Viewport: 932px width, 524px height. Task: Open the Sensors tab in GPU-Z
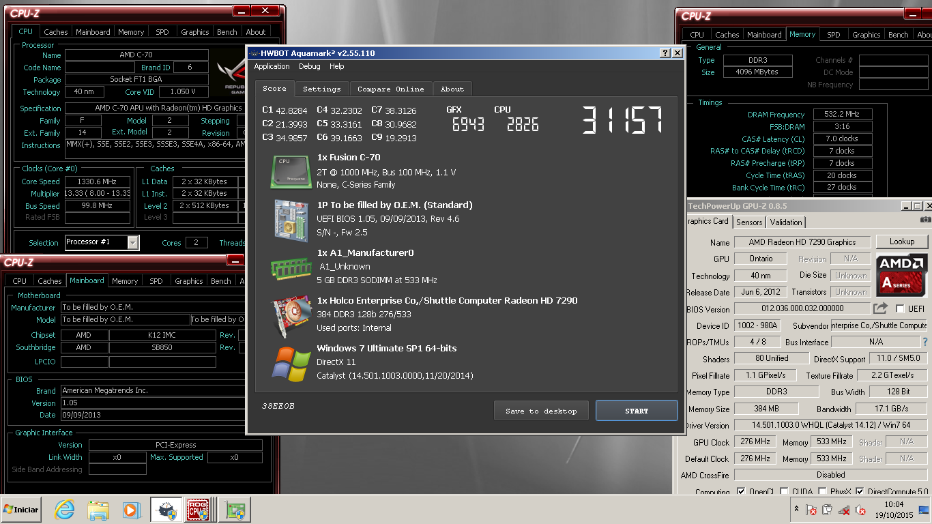point(749,222)
